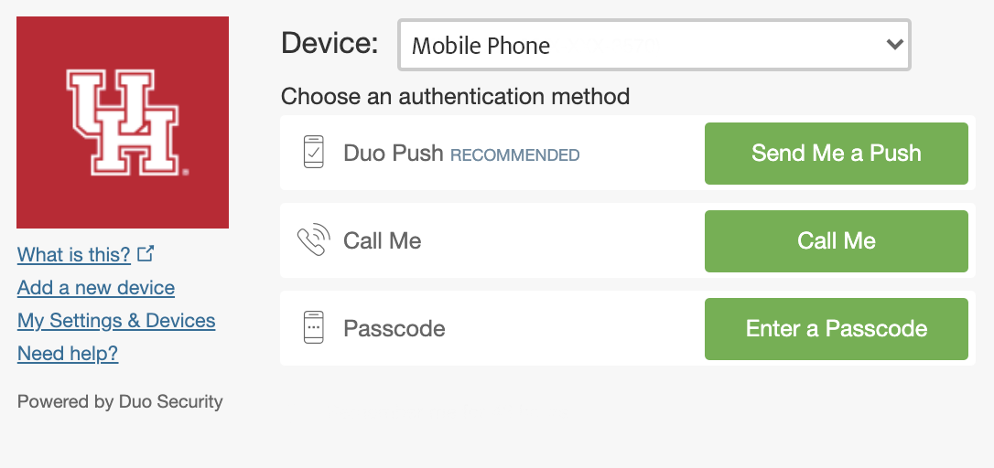The height and width of the screenshot is (468, 994).
Task: Select the Call Me label beside the phone icon
Action: tap(383, 240)
